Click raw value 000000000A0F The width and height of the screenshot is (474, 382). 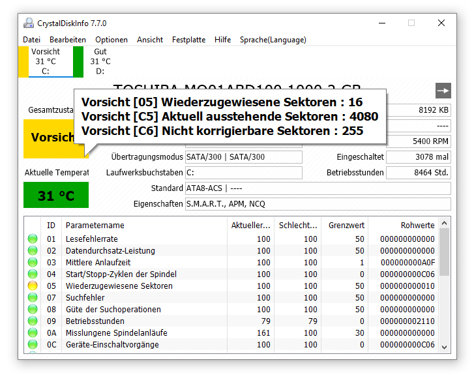click(x=407, y=262)
